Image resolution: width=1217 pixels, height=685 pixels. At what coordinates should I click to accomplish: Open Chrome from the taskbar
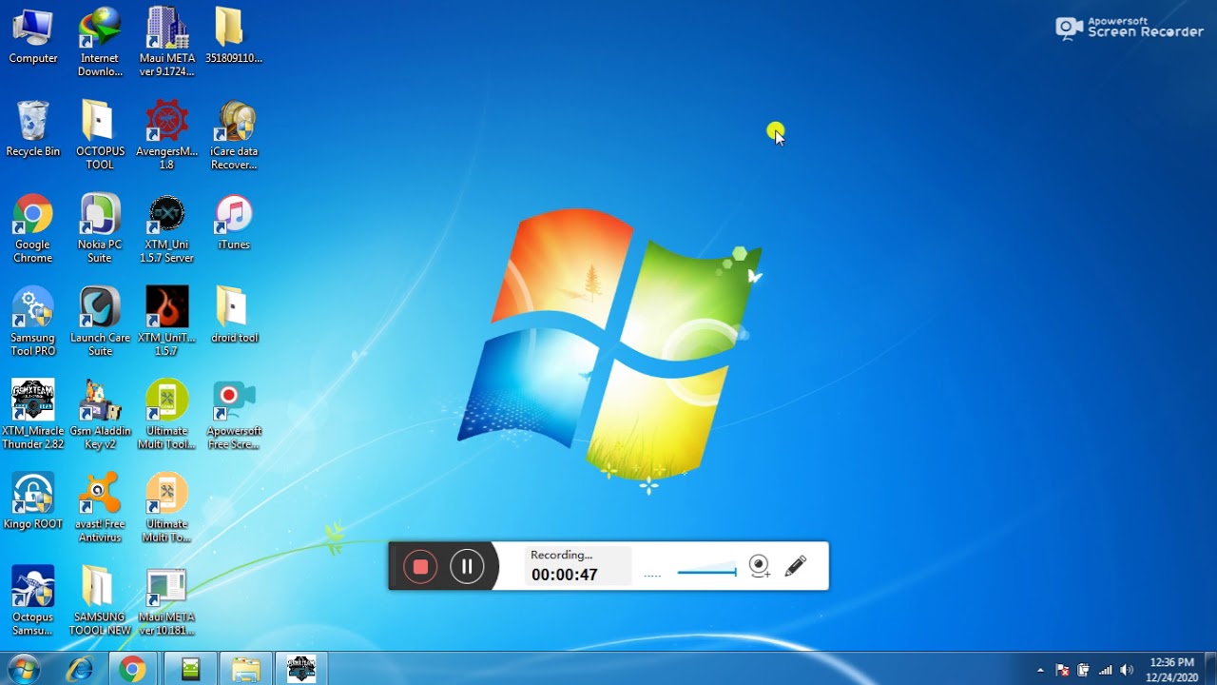pos(132,670)
